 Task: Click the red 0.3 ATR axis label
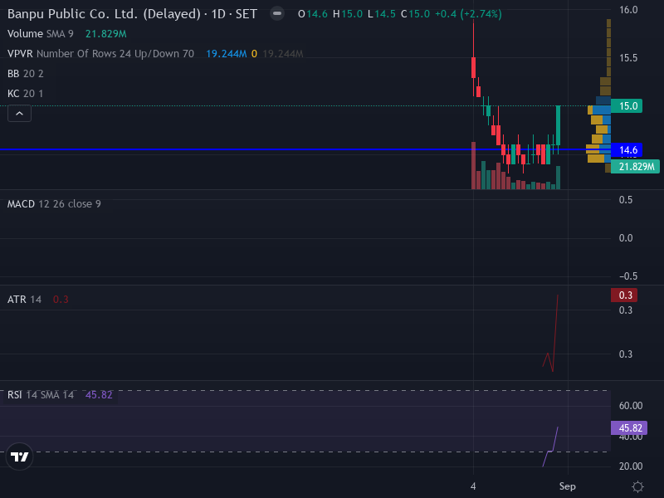pos(624,295)
